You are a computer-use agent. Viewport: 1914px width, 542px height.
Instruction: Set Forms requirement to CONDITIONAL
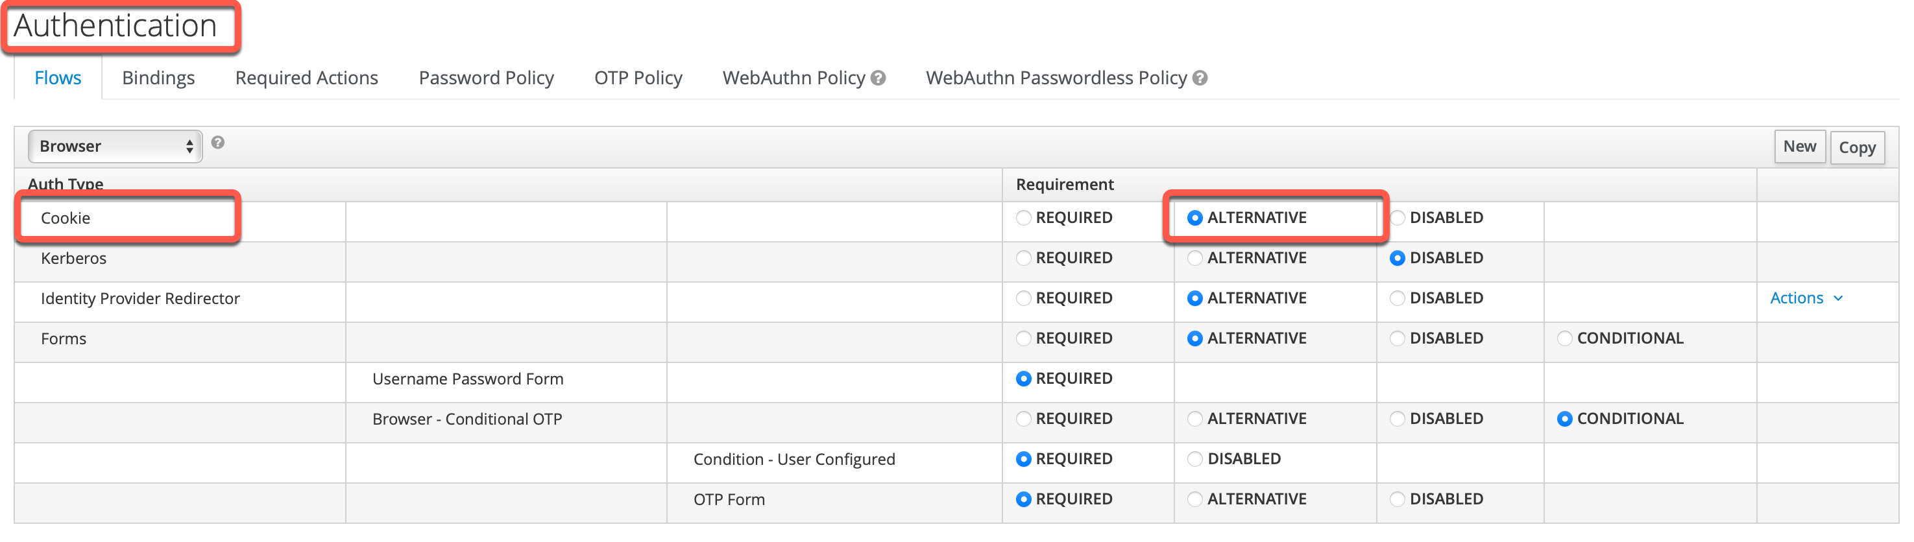click(1564, 338)
